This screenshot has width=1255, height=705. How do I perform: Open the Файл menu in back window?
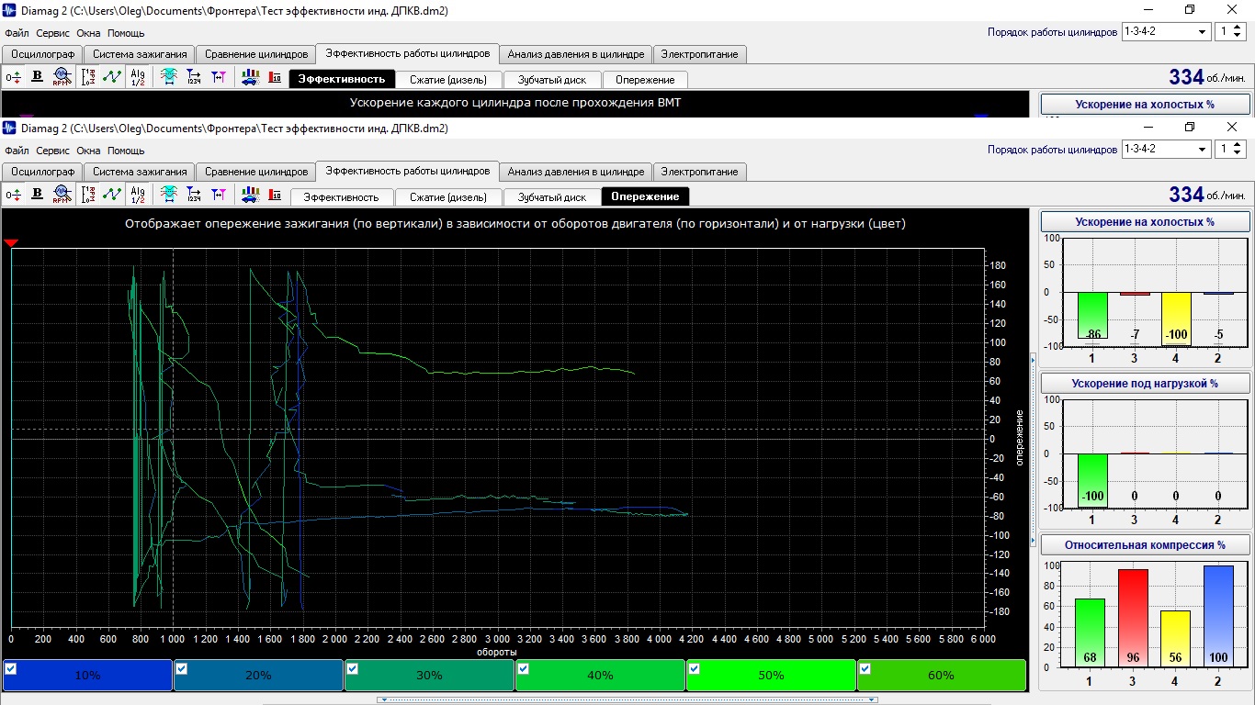[17, 33]
